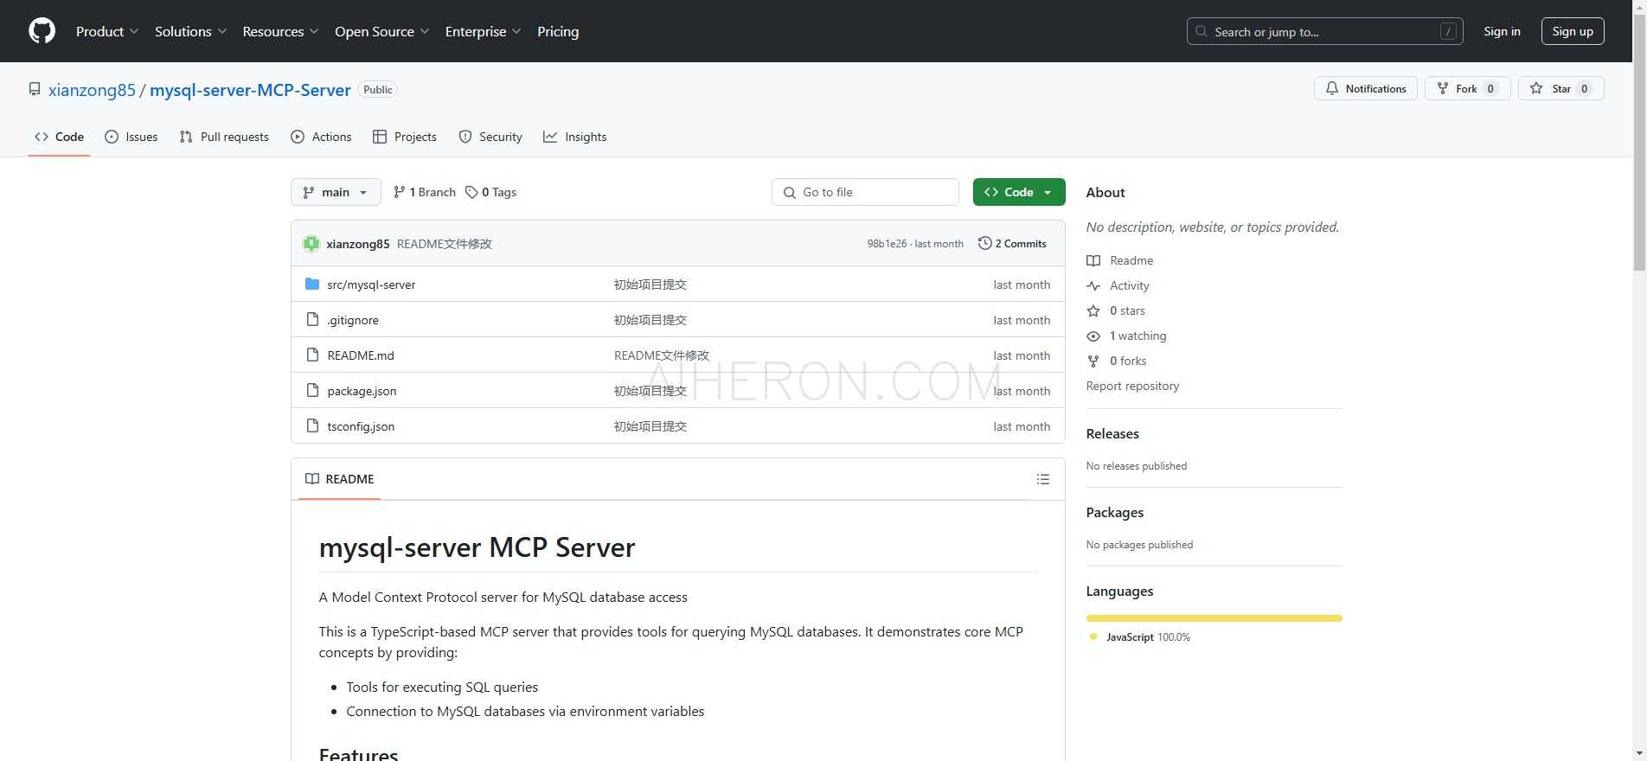
Task: Expand the Product menu
Action: click(x=106, y=31)
